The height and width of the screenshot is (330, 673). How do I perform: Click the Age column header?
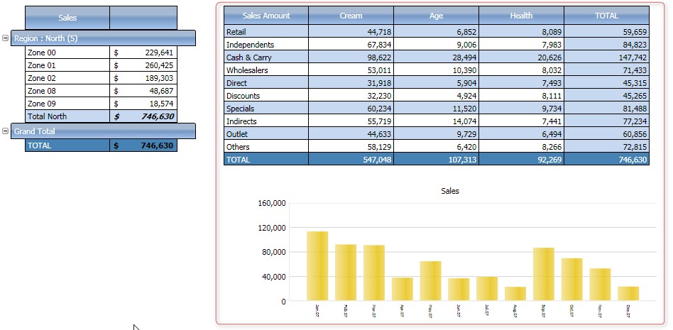pos(436,16)
